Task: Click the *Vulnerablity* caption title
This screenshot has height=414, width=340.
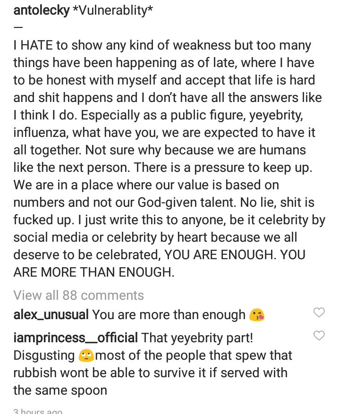Action: coord(113,11)
